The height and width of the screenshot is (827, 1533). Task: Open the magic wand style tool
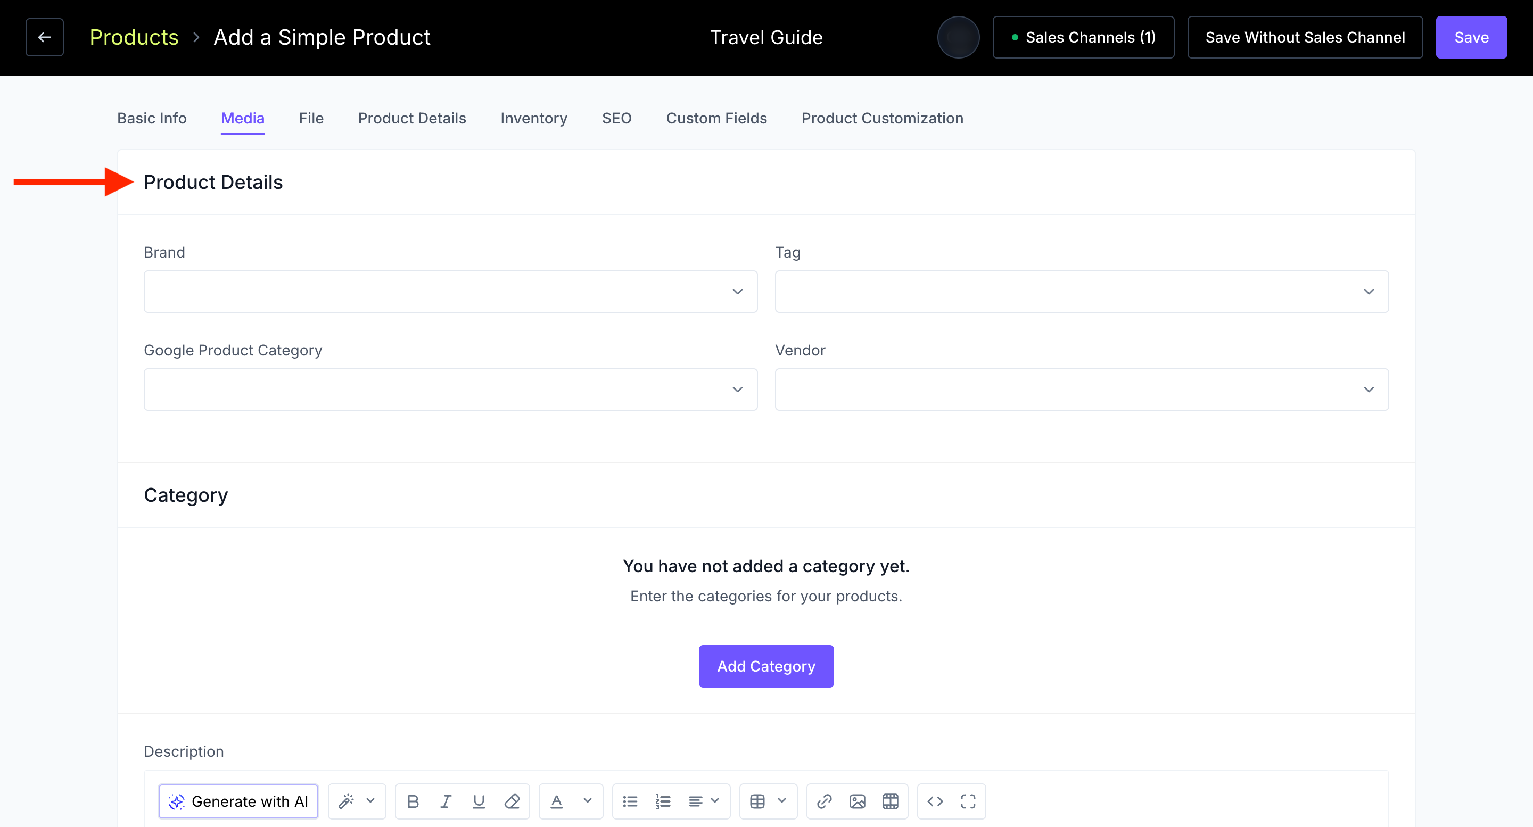347,801
